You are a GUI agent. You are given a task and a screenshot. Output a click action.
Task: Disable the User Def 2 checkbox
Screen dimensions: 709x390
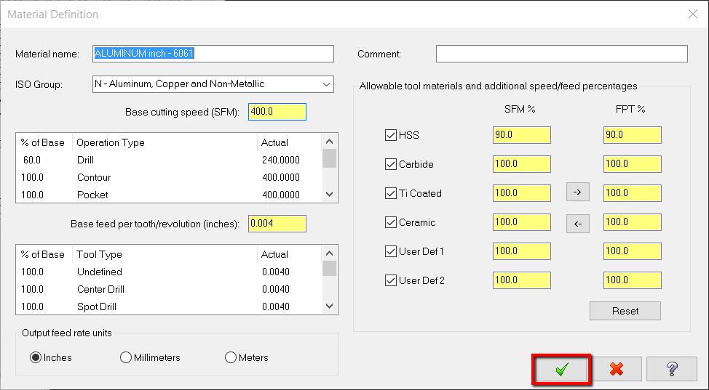pyautogui.click(x=391, y=280)
